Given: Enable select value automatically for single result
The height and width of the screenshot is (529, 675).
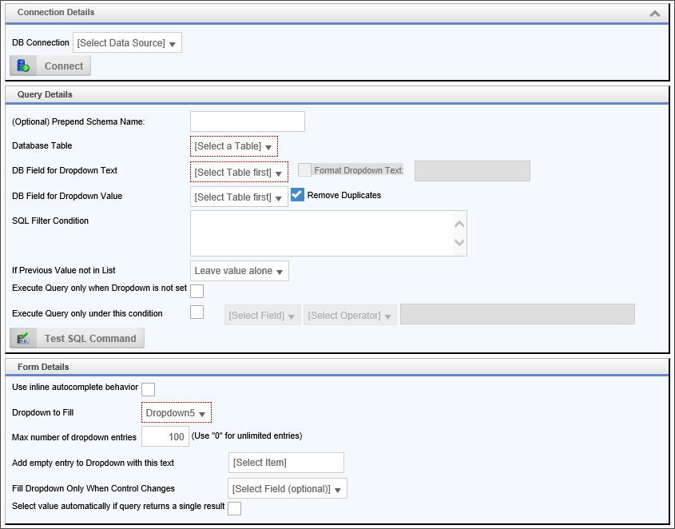Looking at the screenshot, I should (235, 508).
